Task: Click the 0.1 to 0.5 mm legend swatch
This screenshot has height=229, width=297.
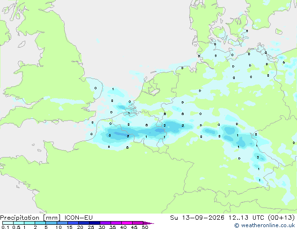Action: point(8,223)
